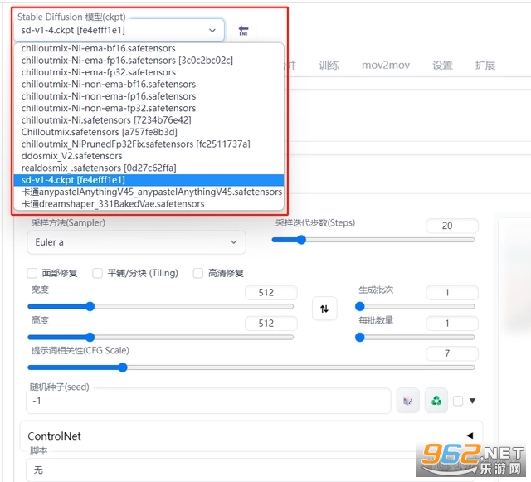The width and height of the screenshot is (531, 482).
Task: Select chilloutmix-Ni-non-ema-fp16.safetensors model
Action: (149, 96)
